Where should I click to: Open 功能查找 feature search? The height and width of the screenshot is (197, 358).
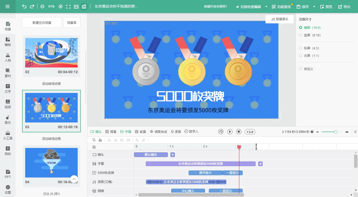[281, 7]
